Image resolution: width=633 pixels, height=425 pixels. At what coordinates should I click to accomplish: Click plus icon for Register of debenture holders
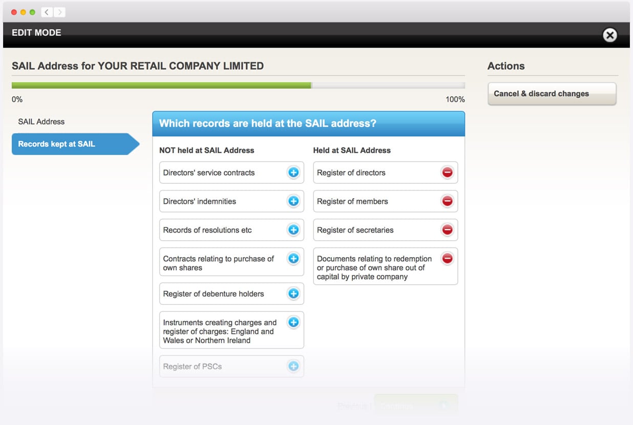pos(293,294)
